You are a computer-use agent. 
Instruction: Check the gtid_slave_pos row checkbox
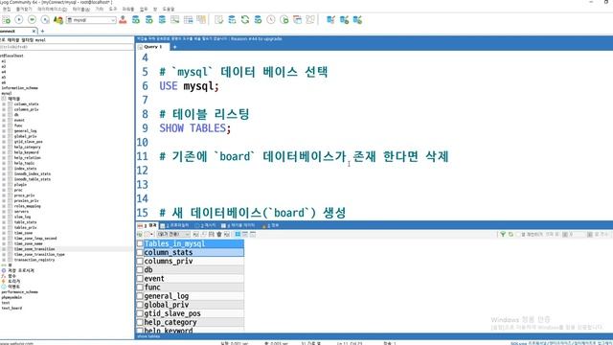[x=140, y=313]
